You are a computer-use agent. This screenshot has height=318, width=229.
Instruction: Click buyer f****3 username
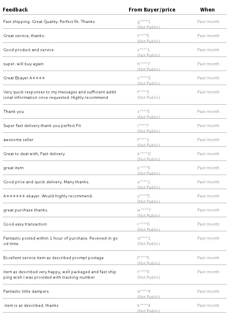pos(143,92)
